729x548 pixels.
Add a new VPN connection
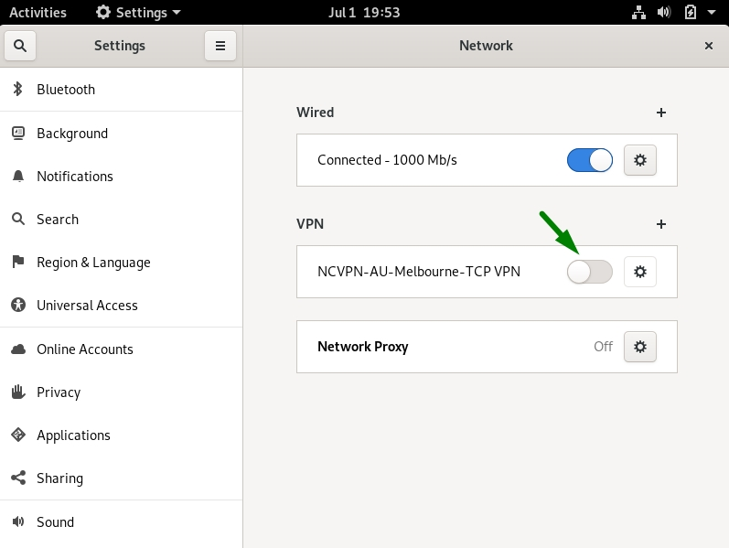[x=661, y=224]
